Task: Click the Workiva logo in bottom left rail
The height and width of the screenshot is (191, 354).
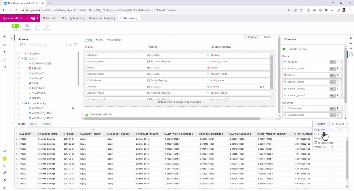Action: 5,151
